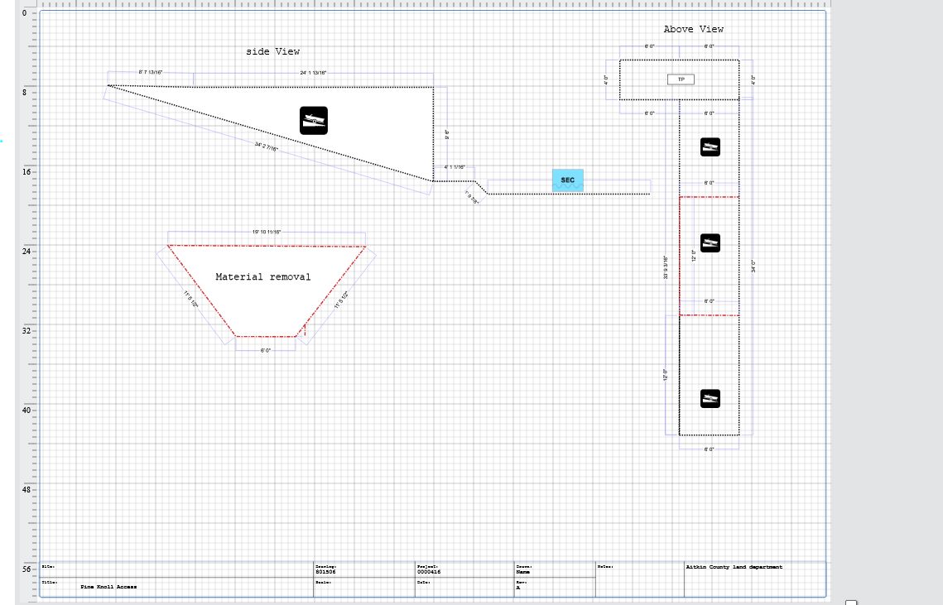Click 'Aitkin County land department' title block text

tap(734, 567)
